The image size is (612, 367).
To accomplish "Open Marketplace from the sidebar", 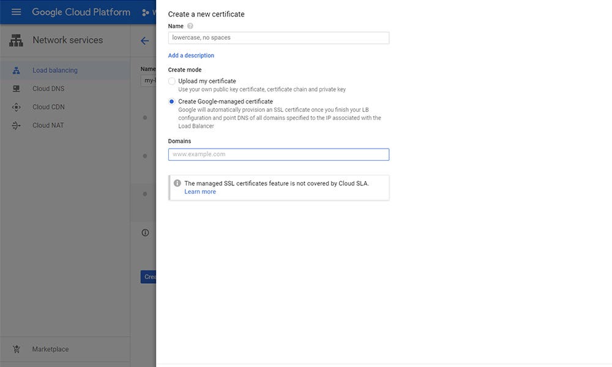I will coord(65,349).
